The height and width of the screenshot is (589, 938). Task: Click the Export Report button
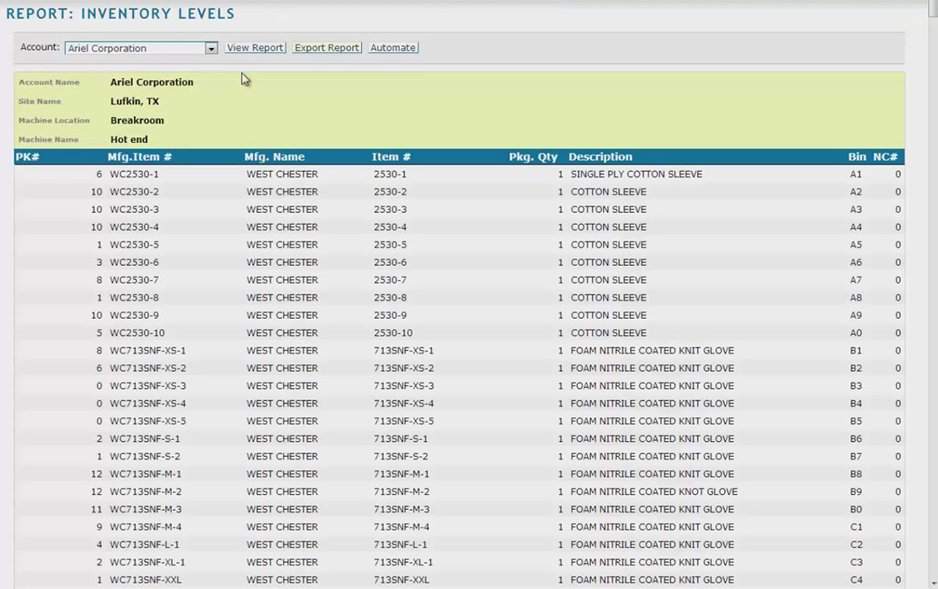tap(328, 48)
